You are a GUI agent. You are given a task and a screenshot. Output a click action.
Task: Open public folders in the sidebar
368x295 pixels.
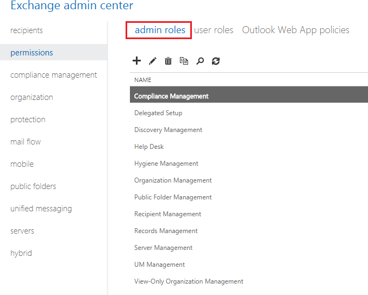coord(33,186)
